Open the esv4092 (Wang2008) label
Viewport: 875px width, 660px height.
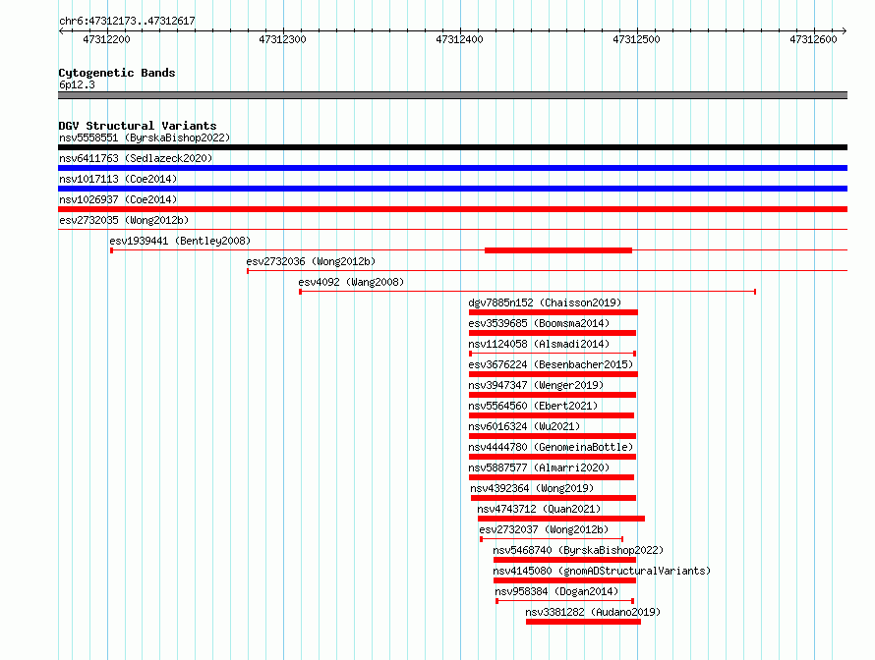coord(351,282)
